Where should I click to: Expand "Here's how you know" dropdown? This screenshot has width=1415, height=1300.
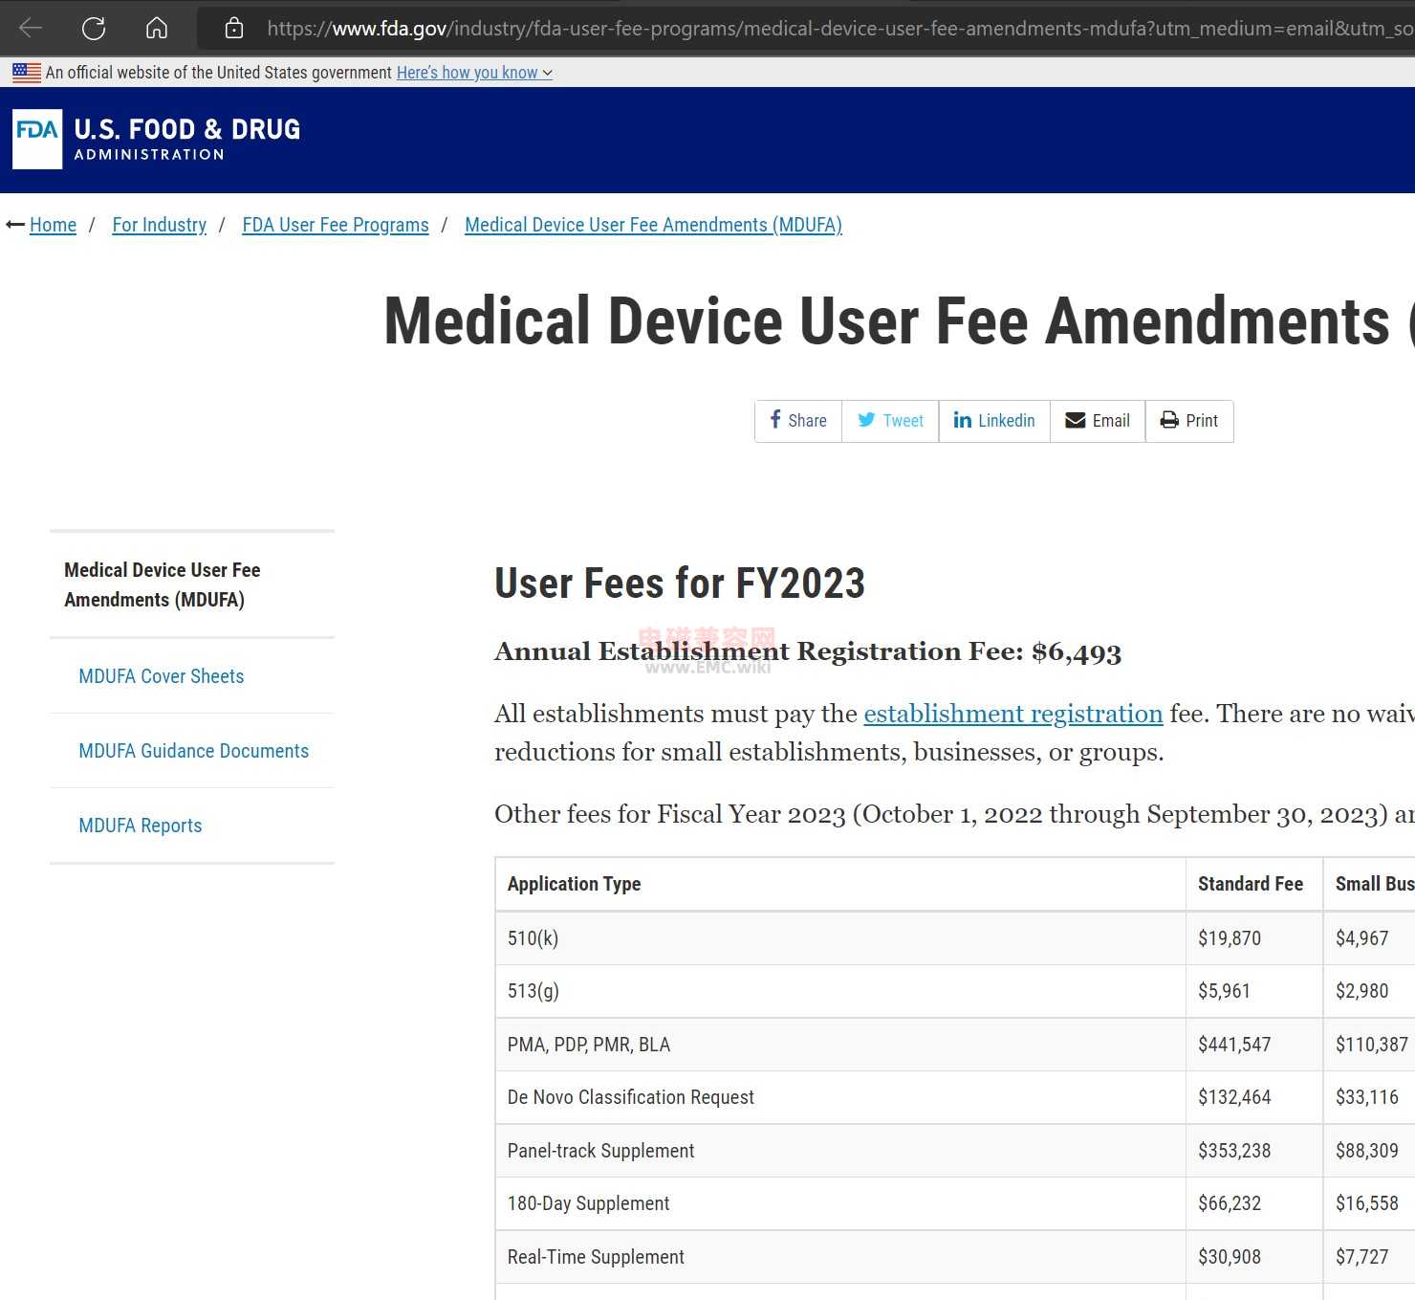pos(474,73)
